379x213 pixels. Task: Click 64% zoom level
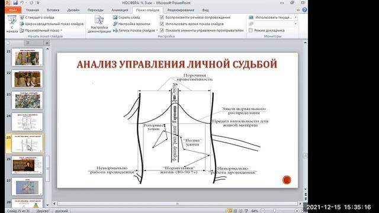255,211
